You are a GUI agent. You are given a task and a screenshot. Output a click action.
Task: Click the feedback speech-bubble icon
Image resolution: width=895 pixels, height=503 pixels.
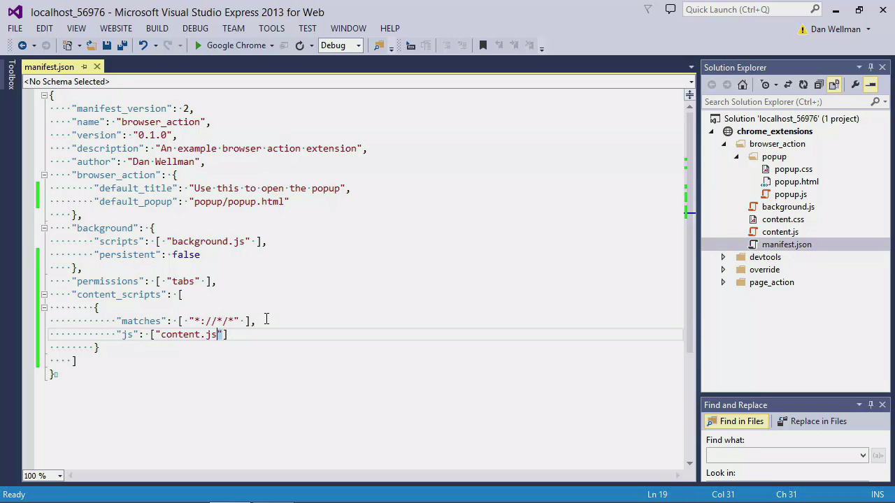coord(671,9)
